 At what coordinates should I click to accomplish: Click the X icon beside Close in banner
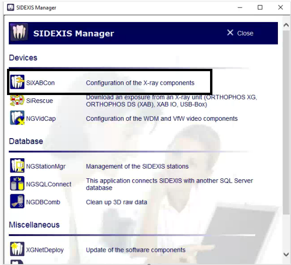tap(230, 32)
